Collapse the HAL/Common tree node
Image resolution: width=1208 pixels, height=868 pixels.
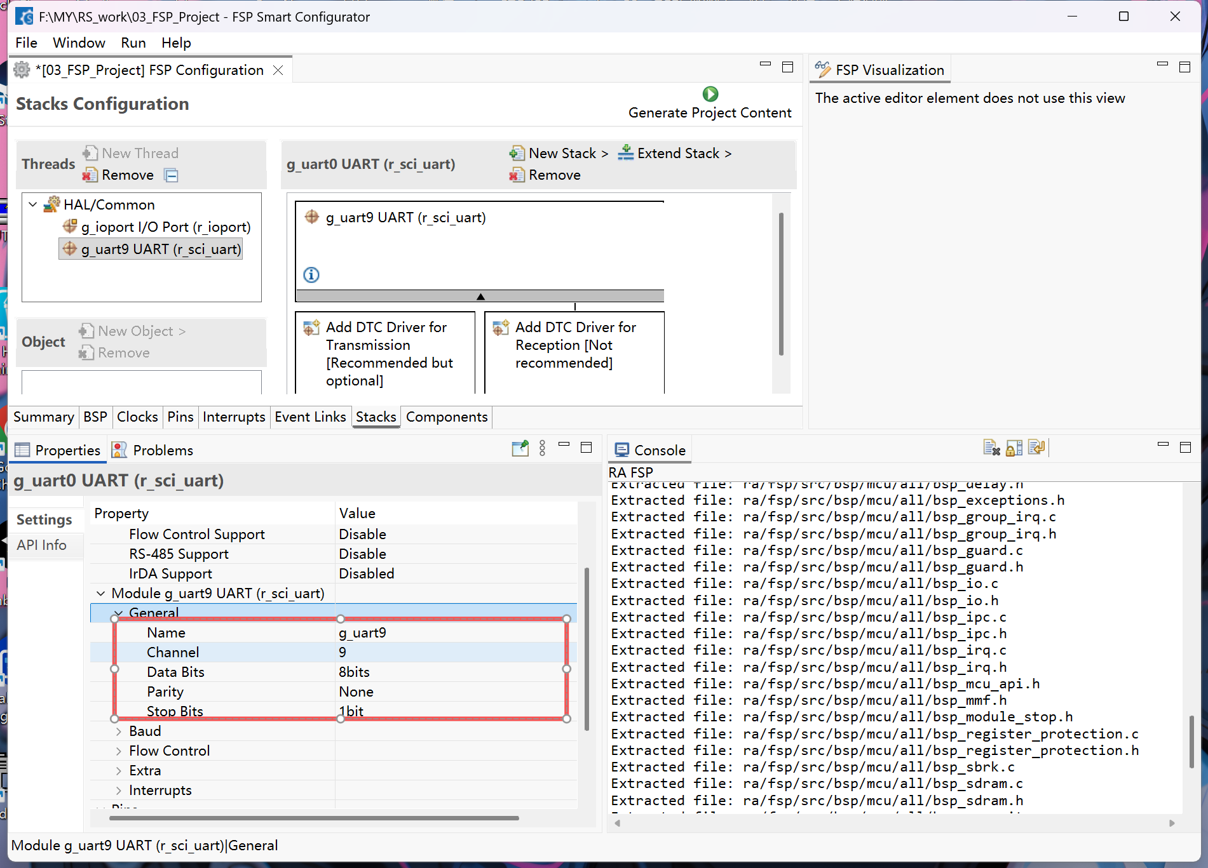pyautogui.click(x=33, y=204)
